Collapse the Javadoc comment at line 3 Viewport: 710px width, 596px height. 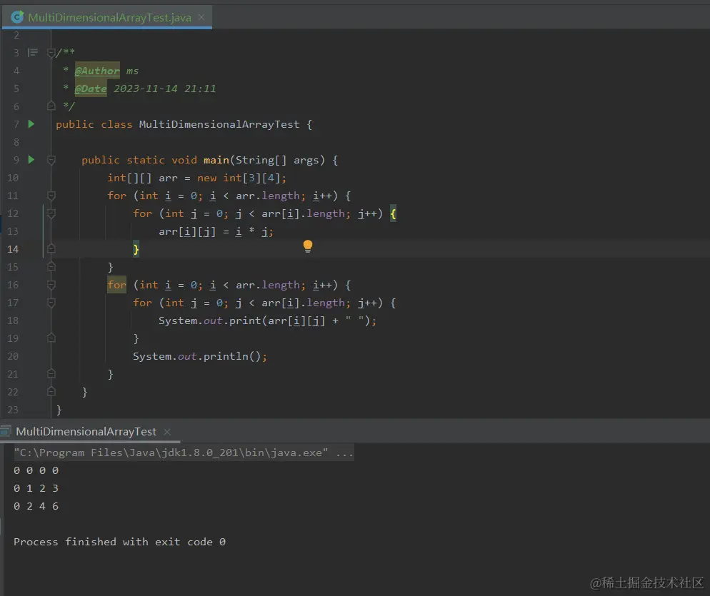tap(51, 53)
